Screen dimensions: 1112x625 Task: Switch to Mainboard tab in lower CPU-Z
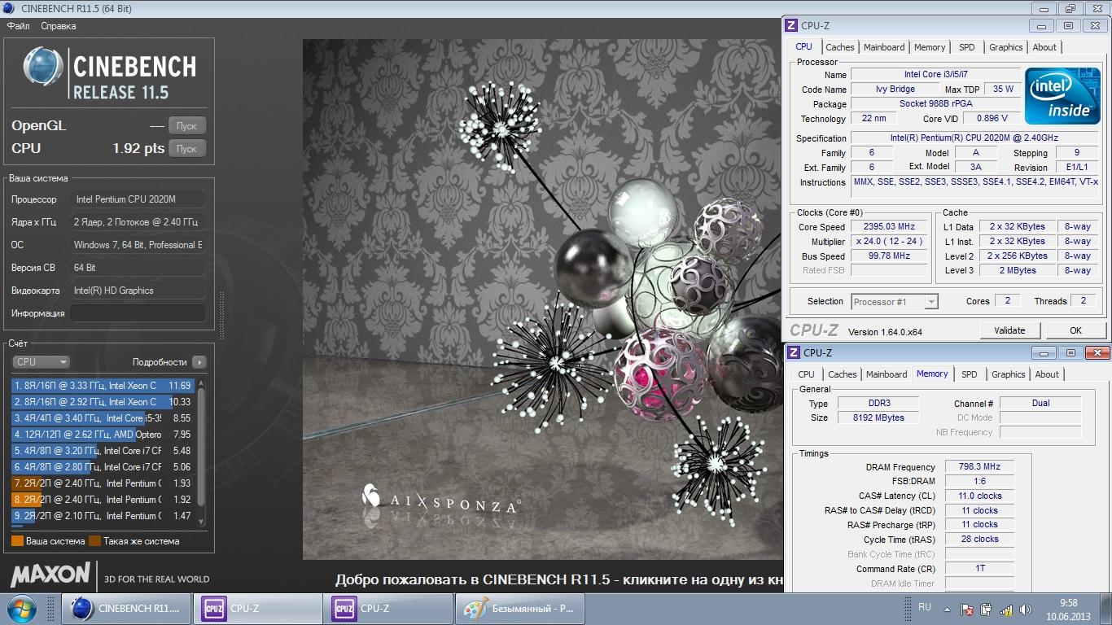pyautogui.click(x=887, y=374)
